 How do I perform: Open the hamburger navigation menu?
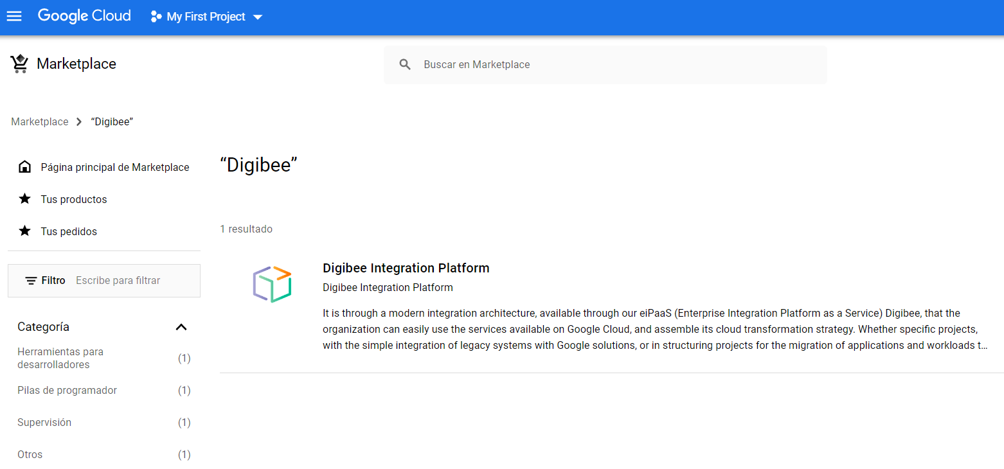coord(14,17)
